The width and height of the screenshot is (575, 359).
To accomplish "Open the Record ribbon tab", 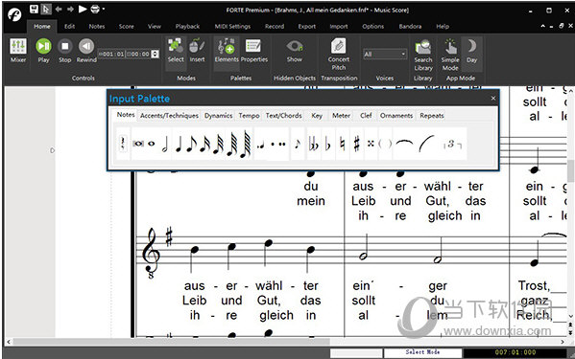I will pyautogui.click(x=275, y=26).
